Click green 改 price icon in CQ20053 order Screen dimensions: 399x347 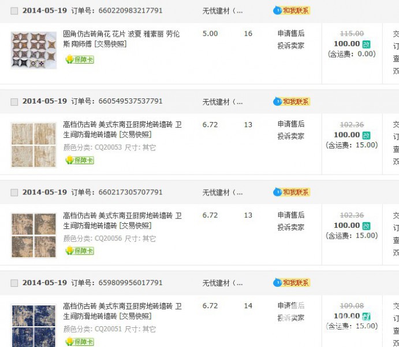[367, 135]
